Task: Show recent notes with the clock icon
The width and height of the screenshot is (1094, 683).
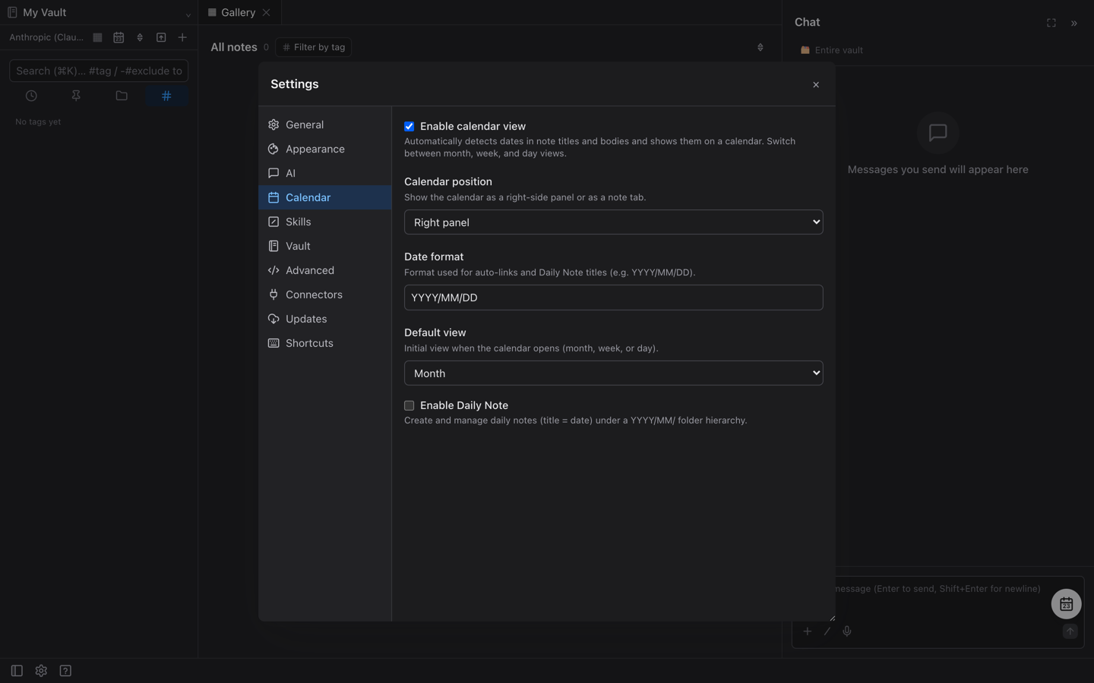Action: (31, 96)
